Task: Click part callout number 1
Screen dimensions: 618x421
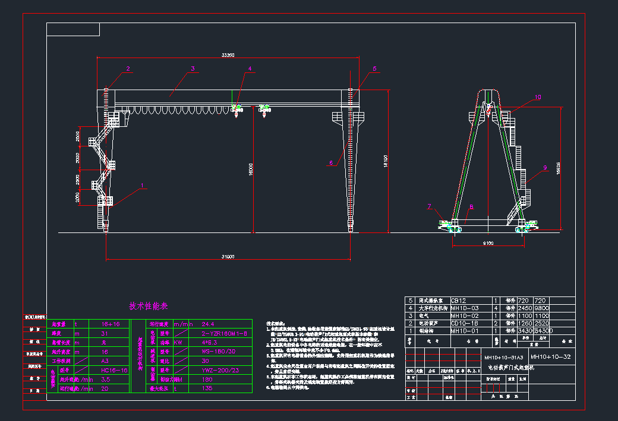Action: pyautogui.click(x=143, y=185)
